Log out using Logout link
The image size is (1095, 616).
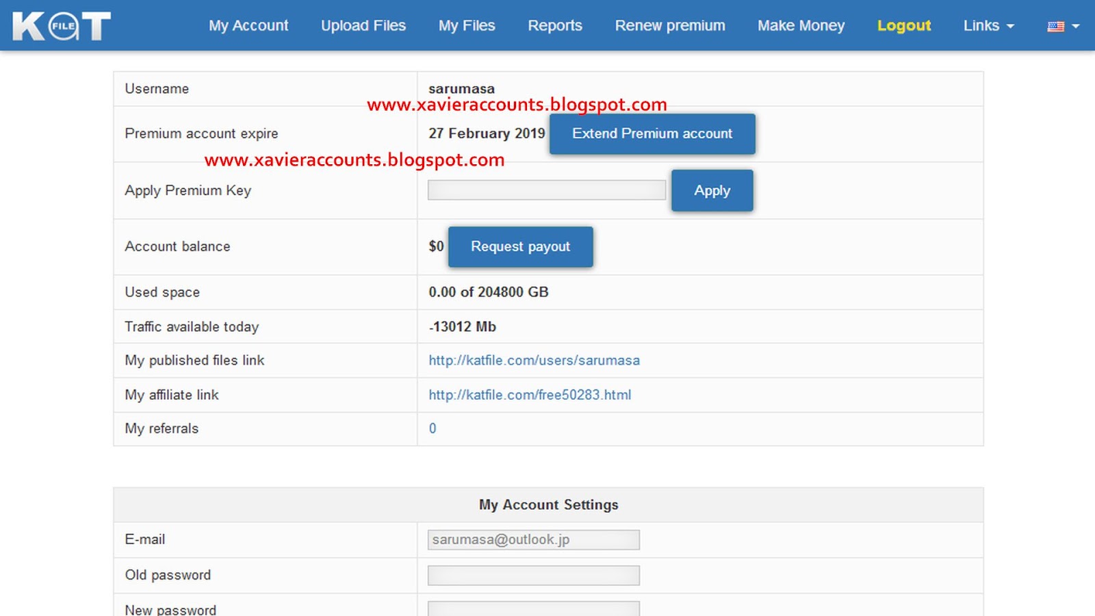[904, 25]
